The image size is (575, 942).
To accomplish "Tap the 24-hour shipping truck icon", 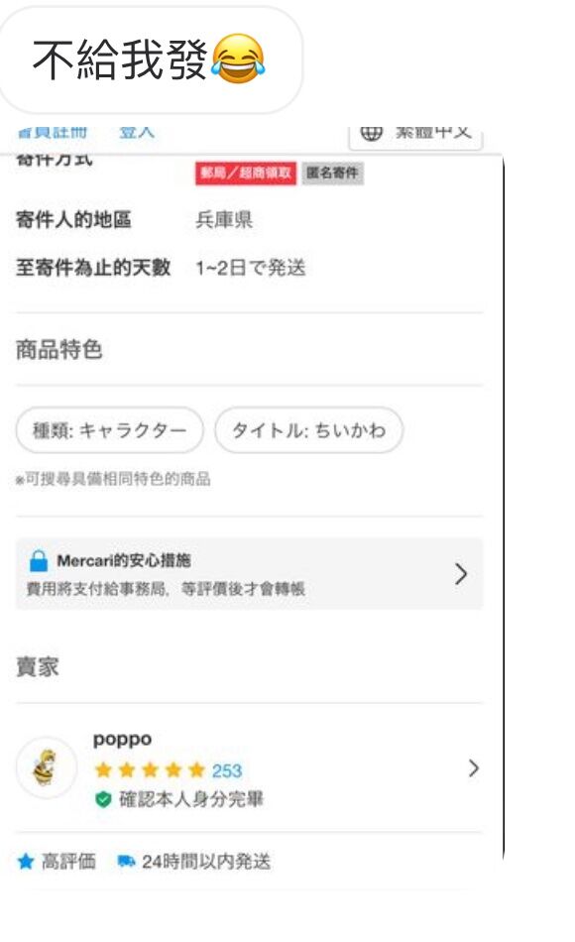I will coord(126,862).
